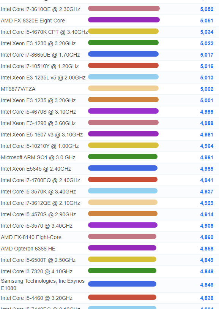Image resolution: width=219 pixels, height=309 pixels.
Task: Click green bar for Xeon E3-1230
Action: tap(123, 43)
